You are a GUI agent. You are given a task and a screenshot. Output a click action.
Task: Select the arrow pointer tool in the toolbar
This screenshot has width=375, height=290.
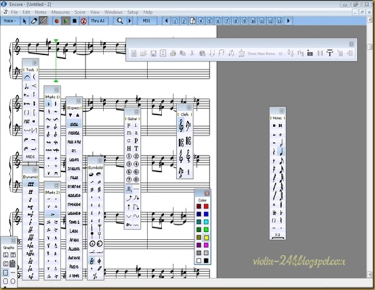click(x=25, y=21)
